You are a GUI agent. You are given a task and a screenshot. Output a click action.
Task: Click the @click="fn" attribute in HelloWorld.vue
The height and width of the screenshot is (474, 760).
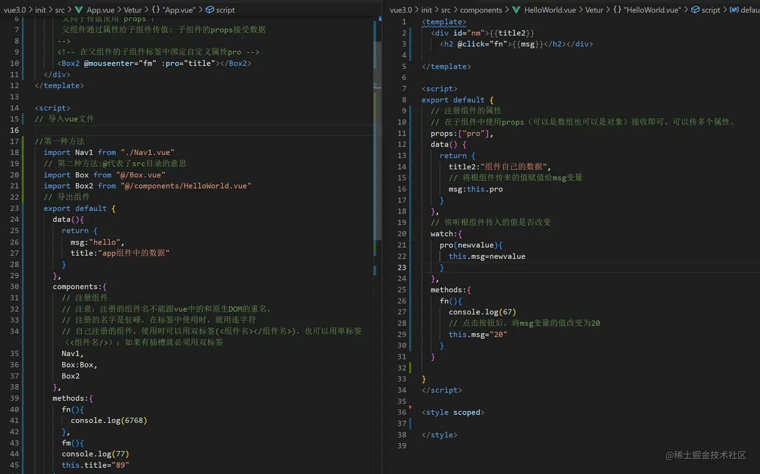coord(483,44)
